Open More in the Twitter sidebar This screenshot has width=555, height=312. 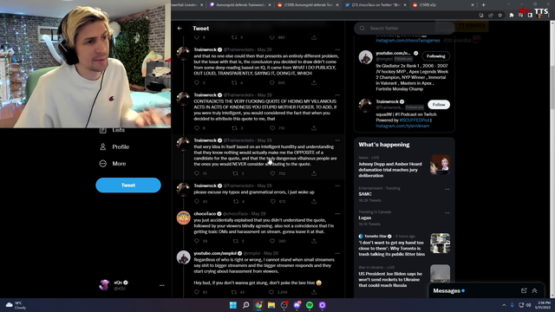(x=113, y=164)
